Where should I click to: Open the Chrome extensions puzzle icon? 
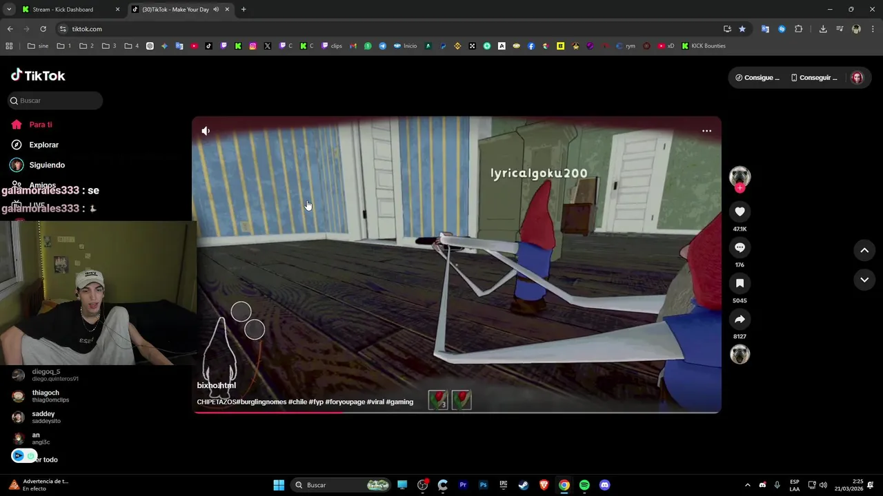coord(798,29)
